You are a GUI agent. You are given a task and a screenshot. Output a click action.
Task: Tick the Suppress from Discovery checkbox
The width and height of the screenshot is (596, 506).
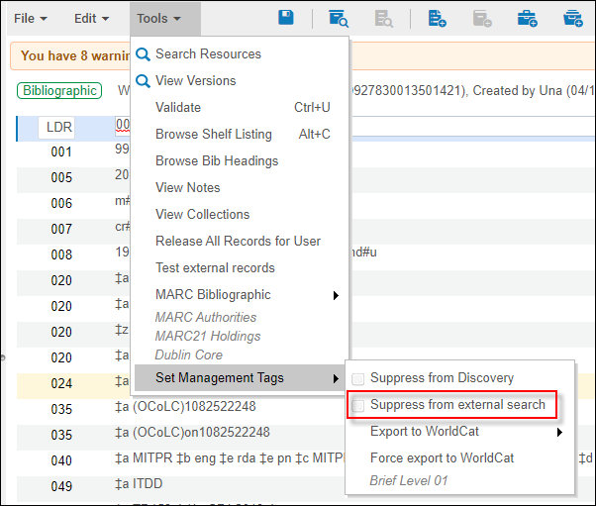[x=357, y=378]
